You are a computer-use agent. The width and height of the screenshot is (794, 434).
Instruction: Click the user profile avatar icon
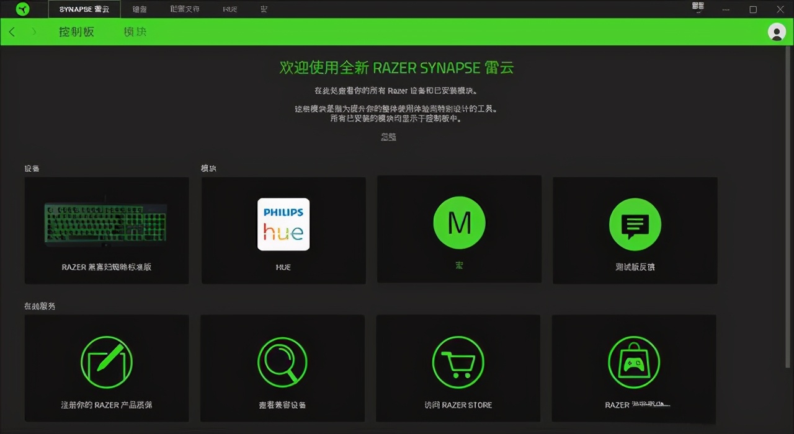click(777, 32)
